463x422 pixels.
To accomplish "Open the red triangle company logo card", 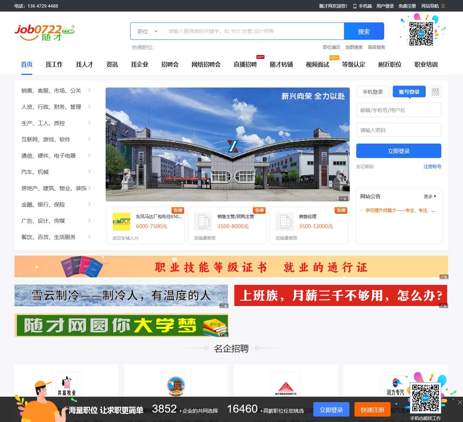I will (x=286, y=386).
